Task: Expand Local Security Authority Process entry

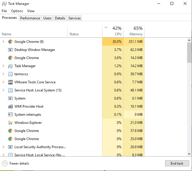Action: click(x=3, y=147)
